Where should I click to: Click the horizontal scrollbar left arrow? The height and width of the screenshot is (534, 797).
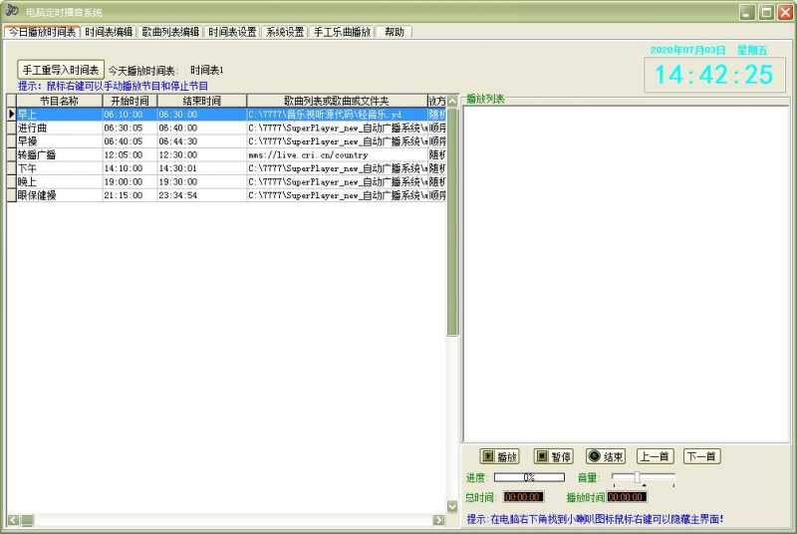click(x=13, y=520)
